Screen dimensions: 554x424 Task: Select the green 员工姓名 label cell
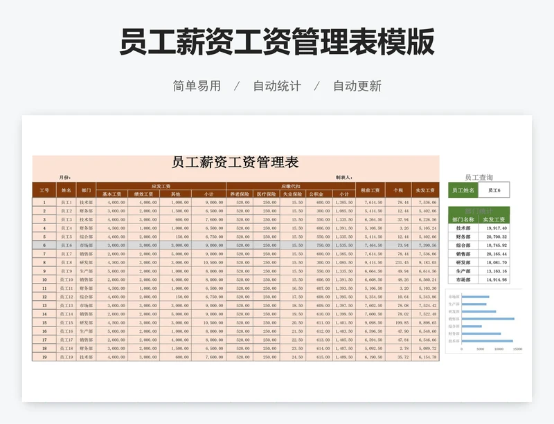463,190
